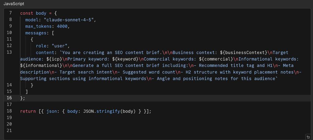
Task: Select line number 13 in the gutter
Action: click(x=9, y=52)
